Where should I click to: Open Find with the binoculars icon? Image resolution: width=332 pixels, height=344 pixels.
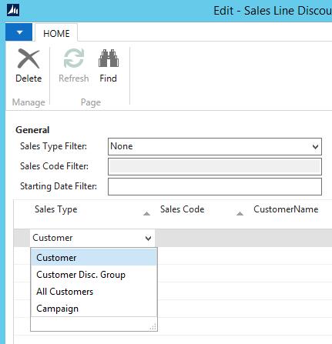109,58
